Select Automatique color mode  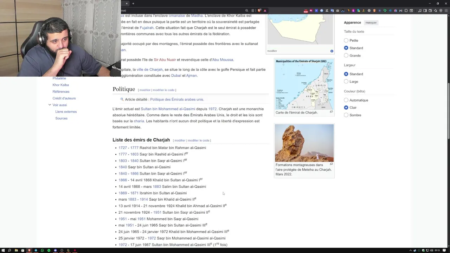[x=346, y=100]
